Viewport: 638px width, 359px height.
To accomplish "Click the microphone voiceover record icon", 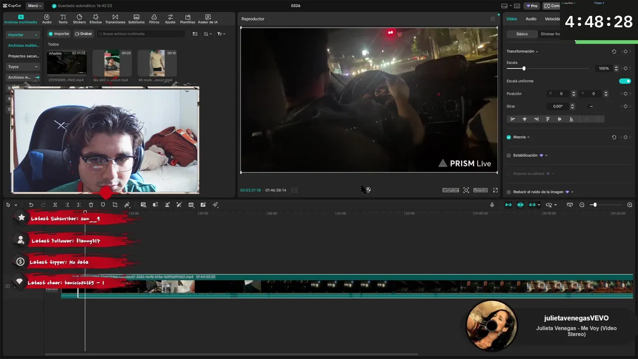I will click(x=492, y=205).
